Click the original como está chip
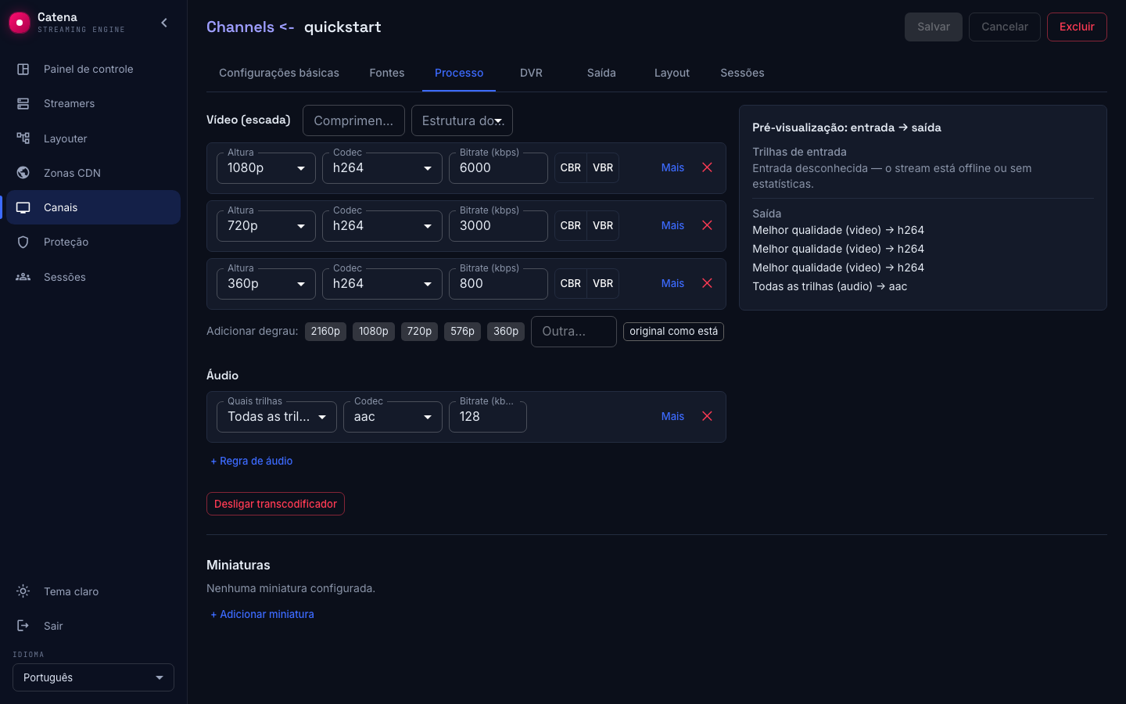 673,331
